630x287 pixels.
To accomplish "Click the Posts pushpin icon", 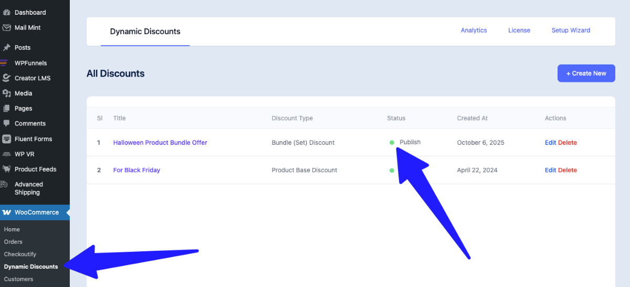I will 7,47.
